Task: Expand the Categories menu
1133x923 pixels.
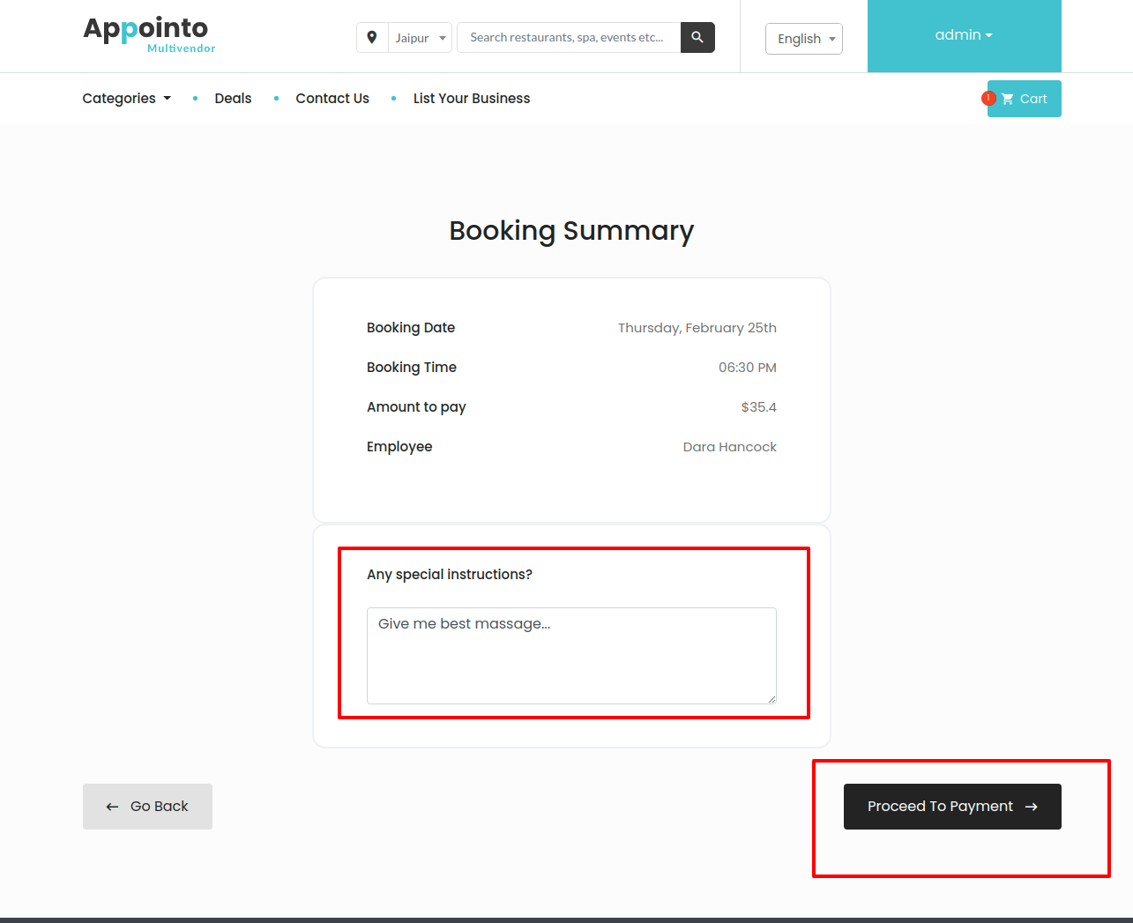Action: (x=127, y=99)
